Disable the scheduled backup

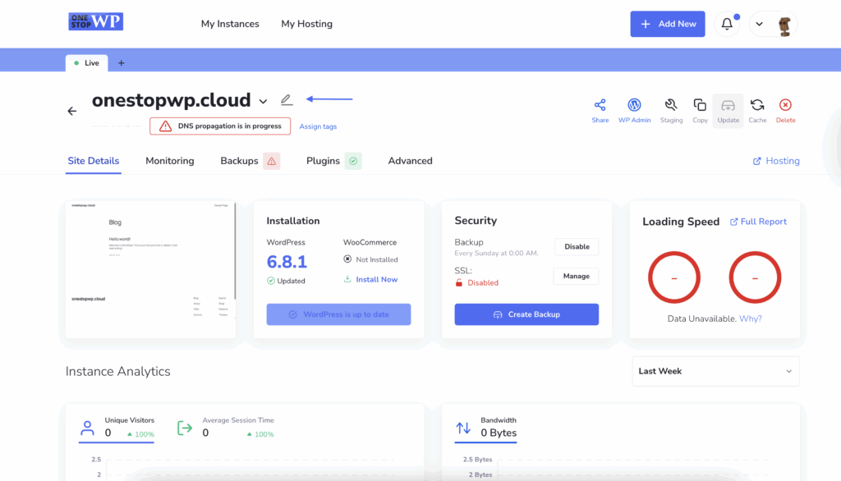pyautogui.click(x=577, y=247)
